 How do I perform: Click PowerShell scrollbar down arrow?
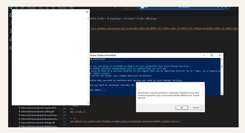point(222,94)
